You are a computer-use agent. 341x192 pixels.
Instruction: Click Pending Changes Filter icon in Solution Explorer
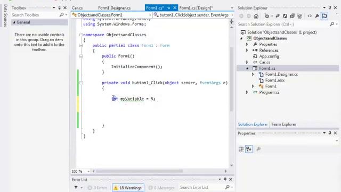266,16
